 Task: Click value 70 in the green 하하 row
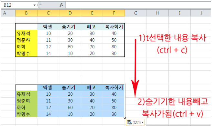tap(92, 108)
